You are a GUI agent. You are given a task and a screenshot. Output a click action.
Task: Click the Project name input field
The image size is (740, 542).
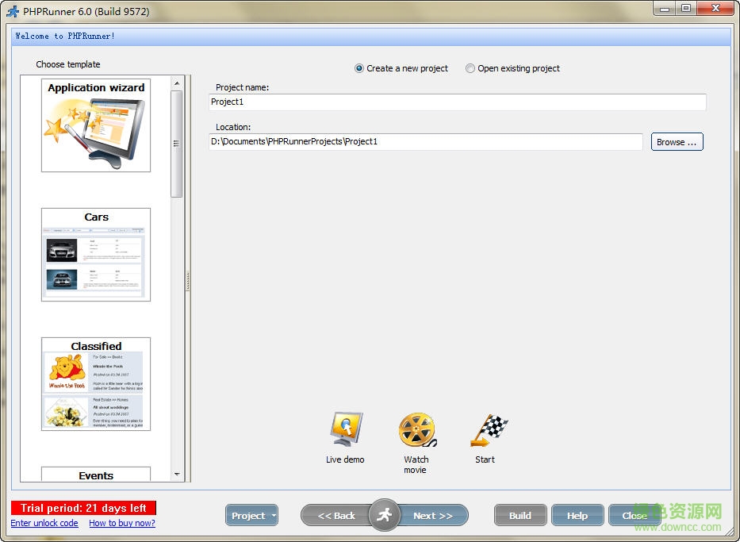(x=458, y=102)
